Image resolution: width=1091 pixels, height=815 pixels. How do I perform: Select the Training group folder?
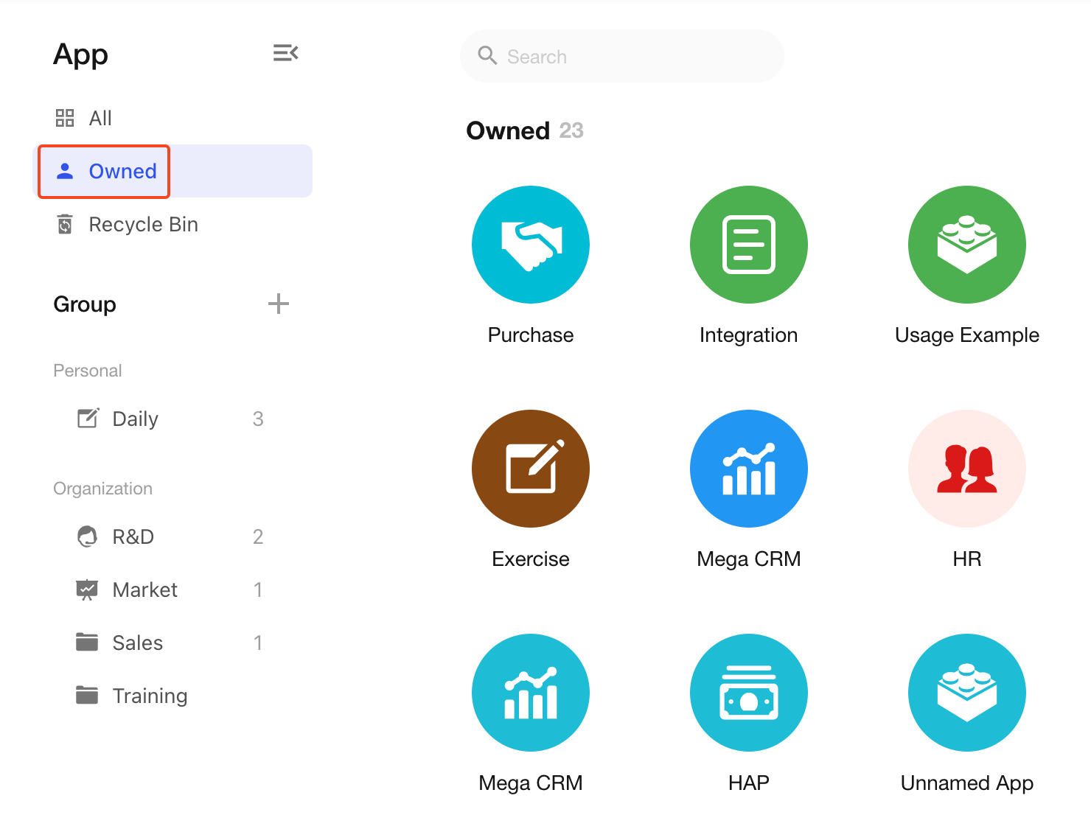pyautogui.click(x=149, y=696)
